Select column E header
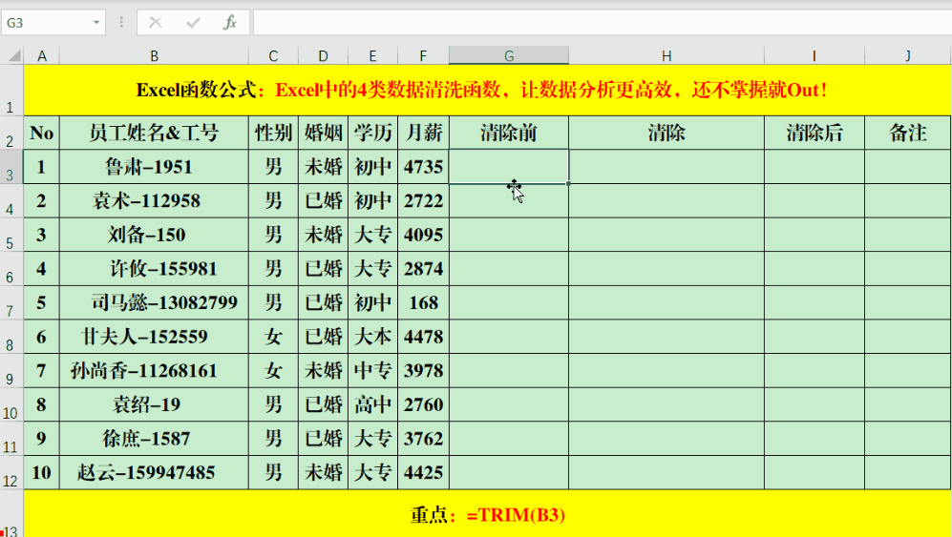 (372, 56)
